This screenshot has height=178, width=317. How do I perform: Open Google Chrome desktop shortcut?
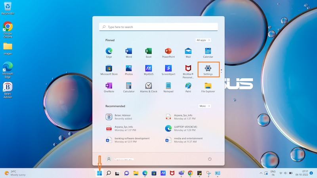point(8,30)
